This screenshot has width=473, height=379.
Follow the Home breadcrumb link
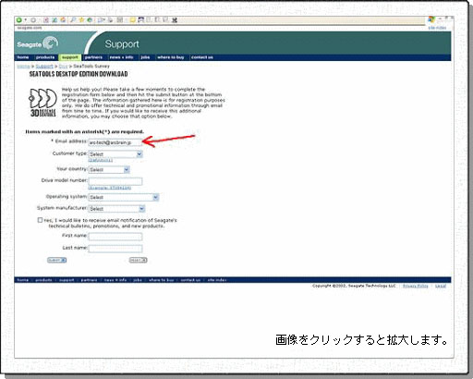pyautogui.click(x=23, y=67)
